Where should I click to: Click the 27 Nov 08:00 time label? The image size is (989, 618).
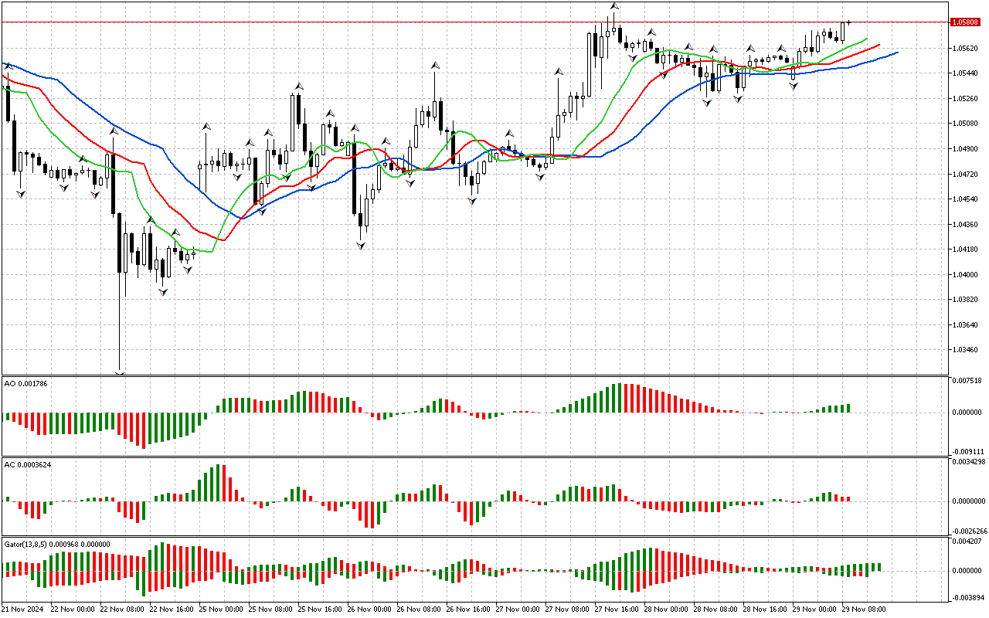coord(566,609)
